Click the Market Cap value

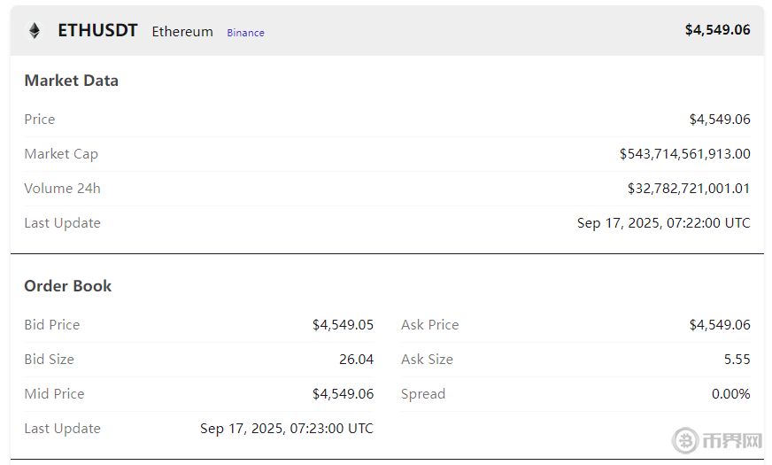(x=684, y=154)
